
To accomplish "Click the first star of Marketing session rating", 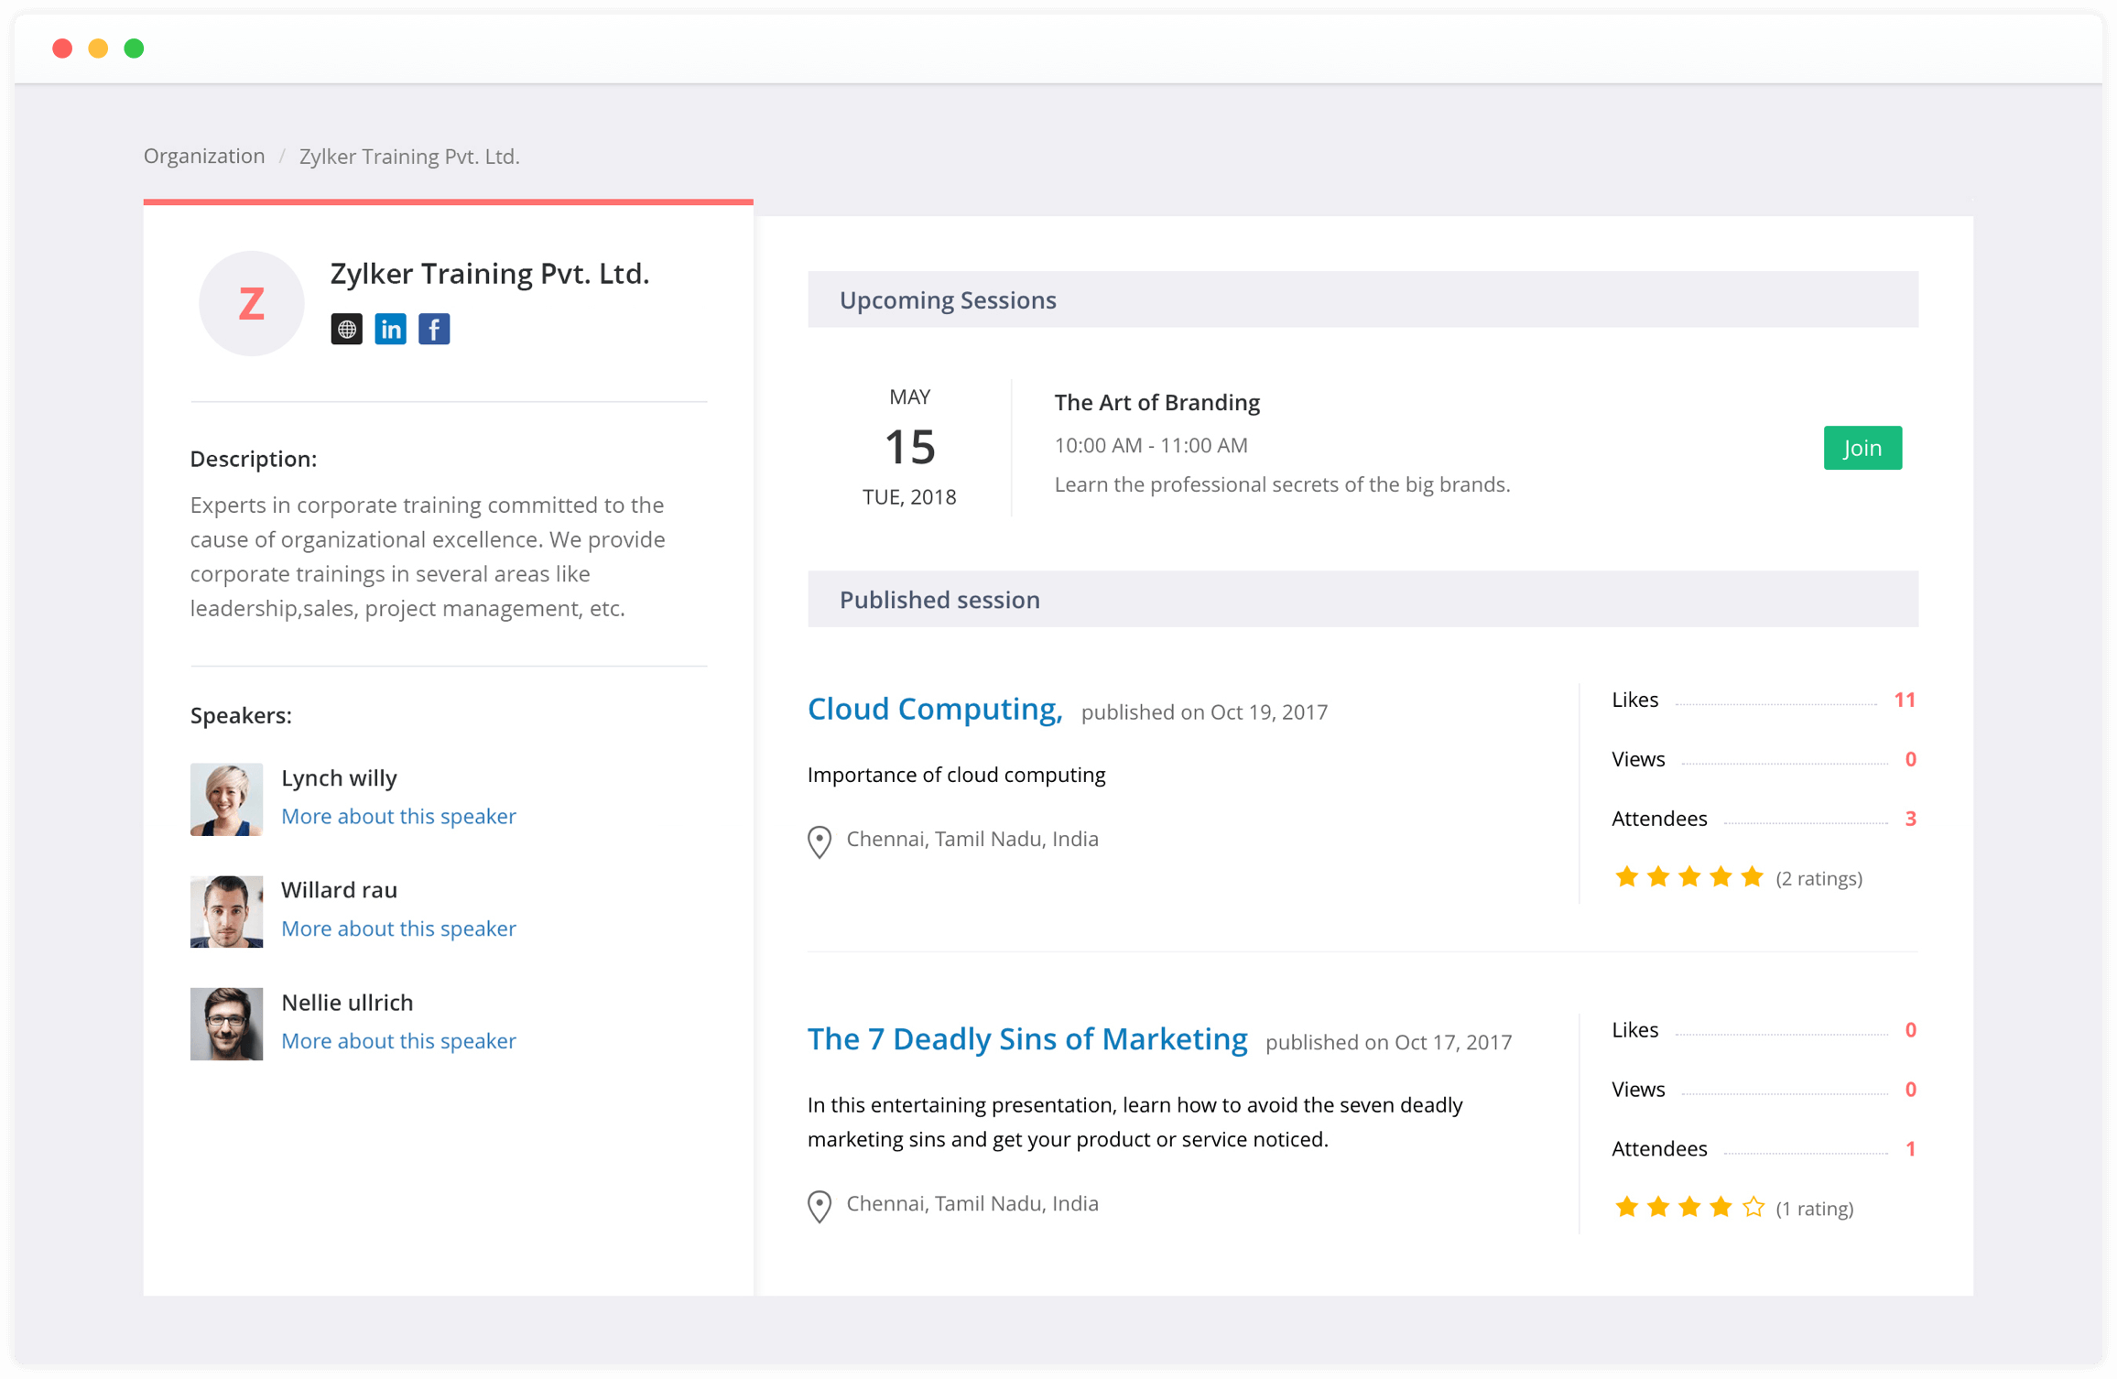I will pos(1626,1207).
